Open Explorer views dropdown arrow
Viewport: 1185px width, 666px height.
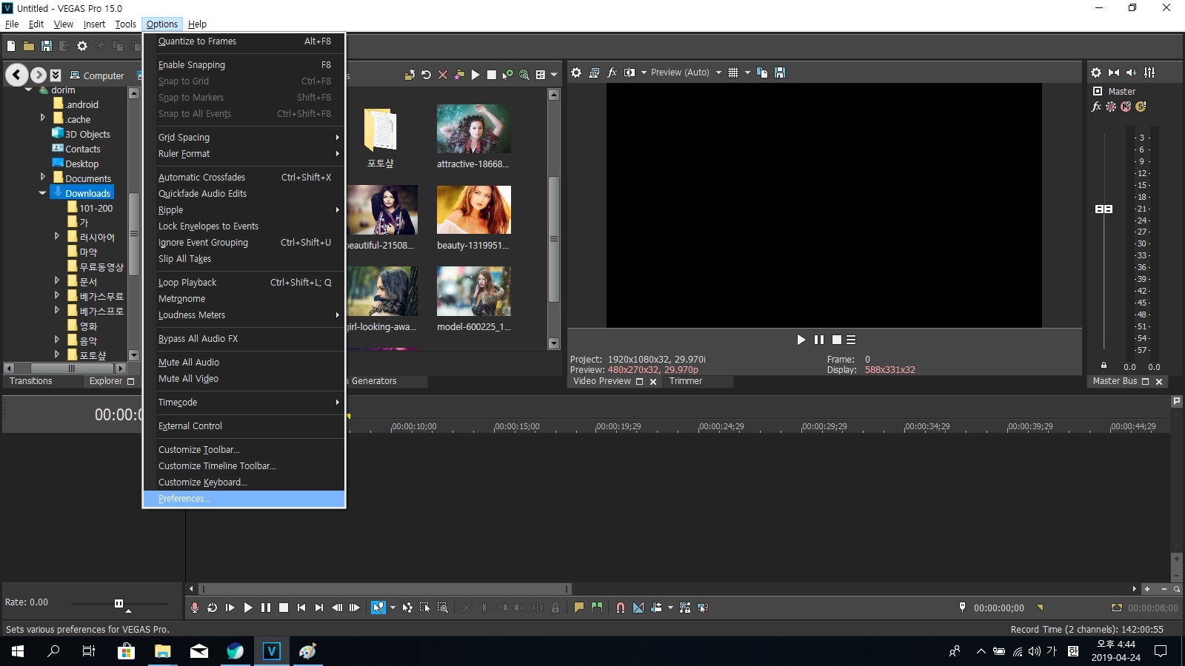click(x=554, y=75)
